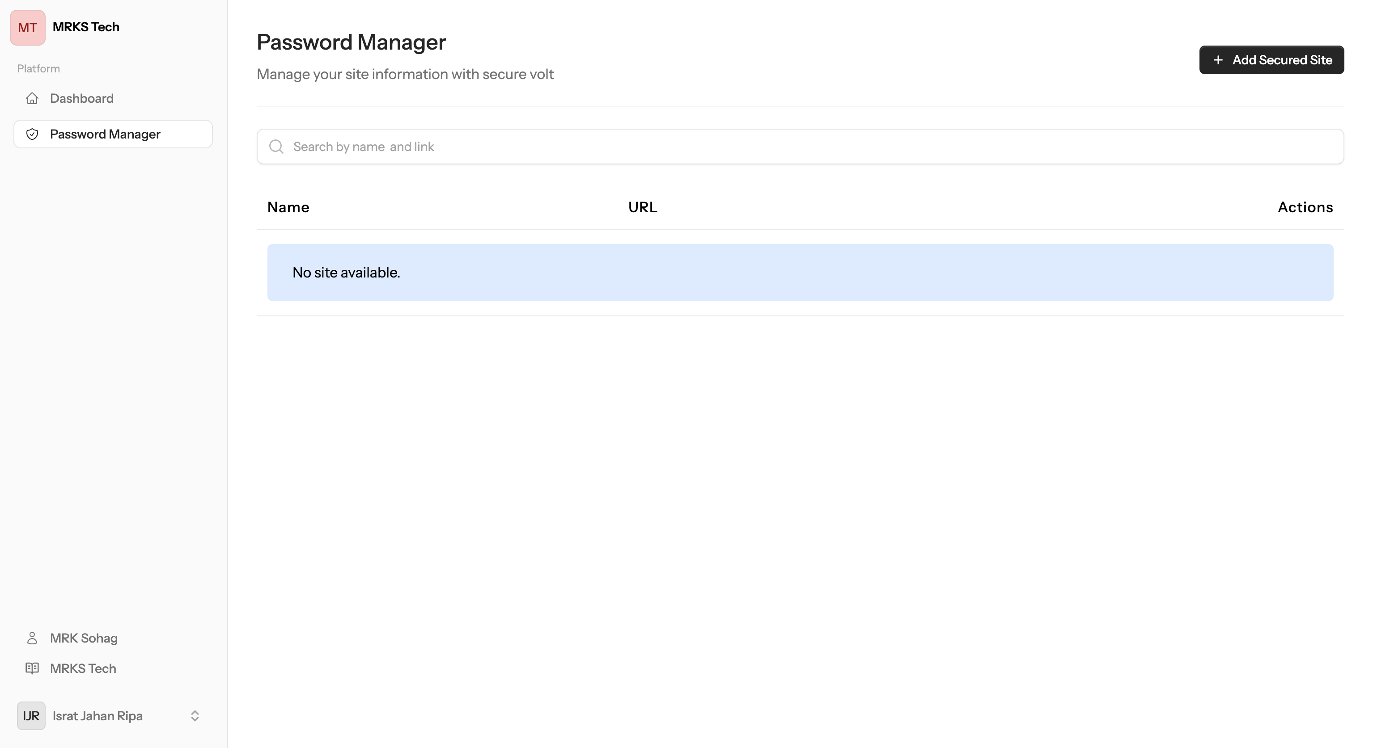Screen dimensions: 1373x748
Task: Click the Name column header
Action: (288, 207)
